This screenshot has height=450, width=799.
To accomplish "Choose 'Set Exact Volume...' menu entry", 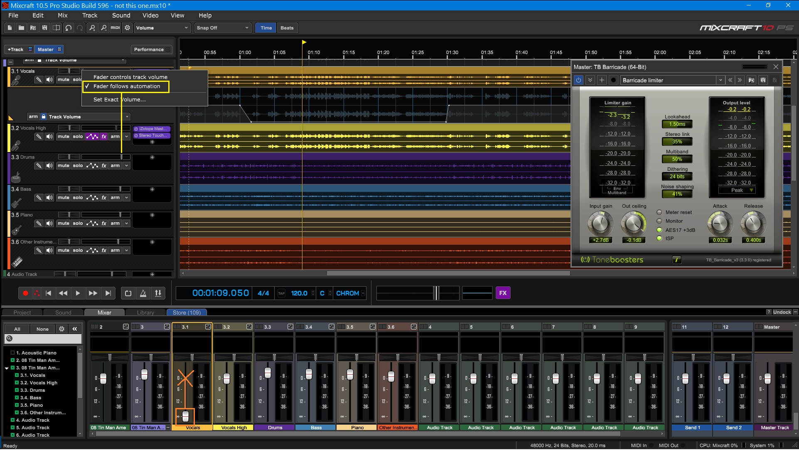I will [x=120, y=99].
